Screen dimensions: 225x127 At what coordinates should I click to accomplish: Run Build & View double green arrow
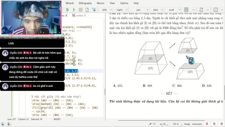pos(67,10)
